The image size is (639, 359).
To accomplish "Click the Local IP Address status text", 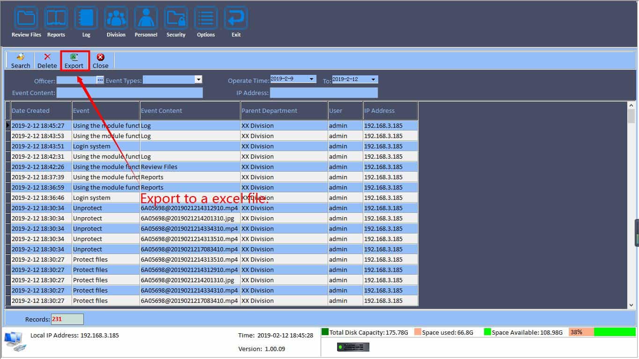I will [x=74, y=335].
